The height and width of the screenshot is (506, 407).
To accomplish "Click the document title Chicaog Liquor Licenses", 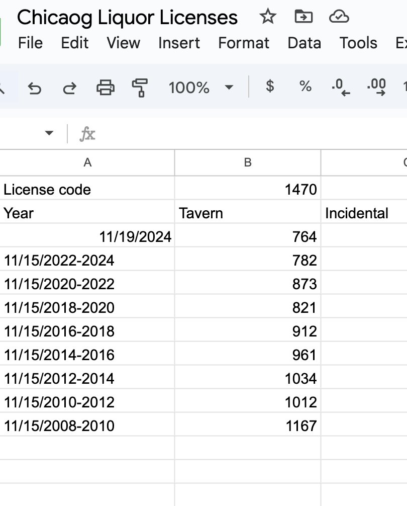I will 127,18.
